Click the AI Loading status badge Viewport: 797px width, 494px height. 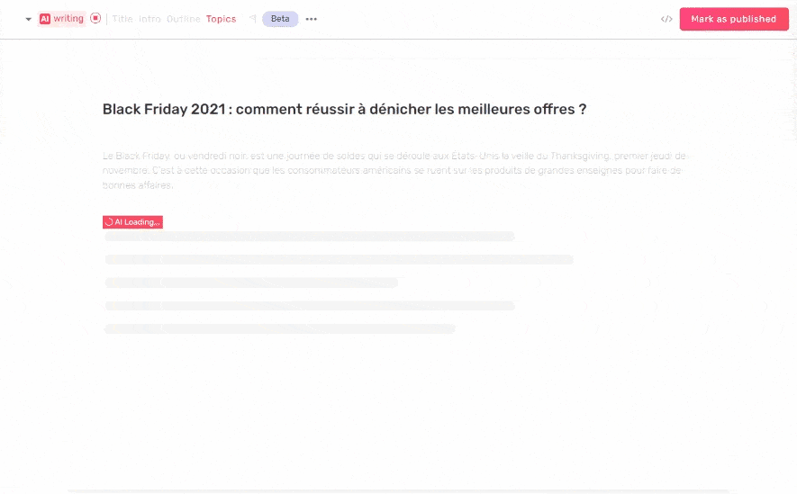coord(132,222)
